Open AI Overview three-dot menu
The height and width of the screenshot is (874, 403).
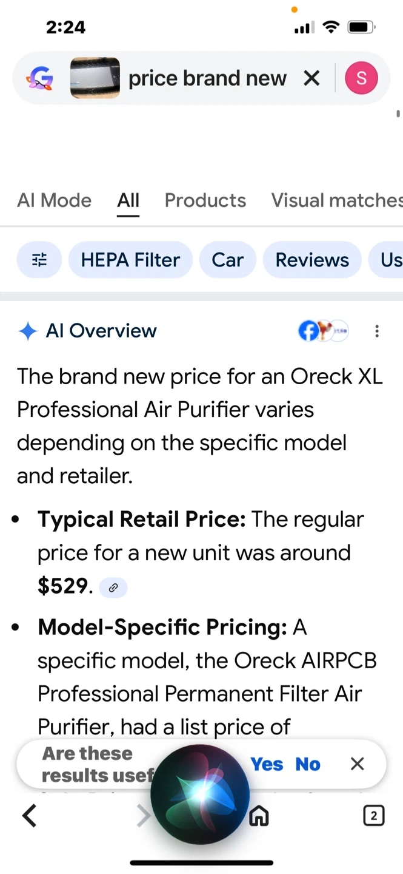click(377, 331)
